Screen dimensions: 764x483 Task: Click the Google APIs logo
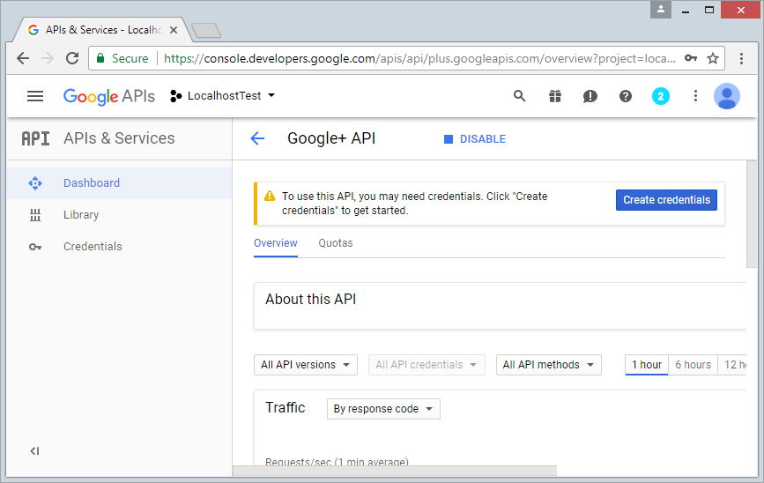point(109,96)
